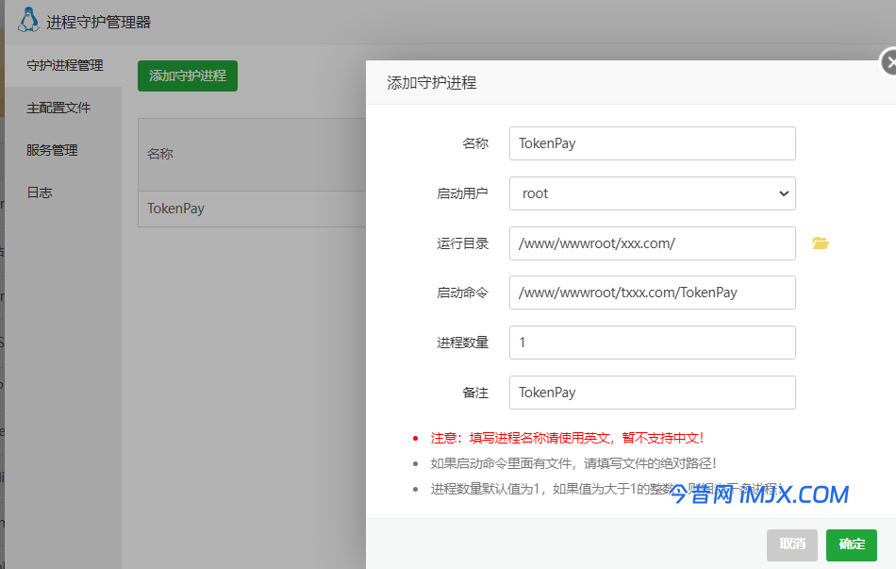896x569 pixels.
Task: Confirm with the 确定 button
Action: point(851,544)
